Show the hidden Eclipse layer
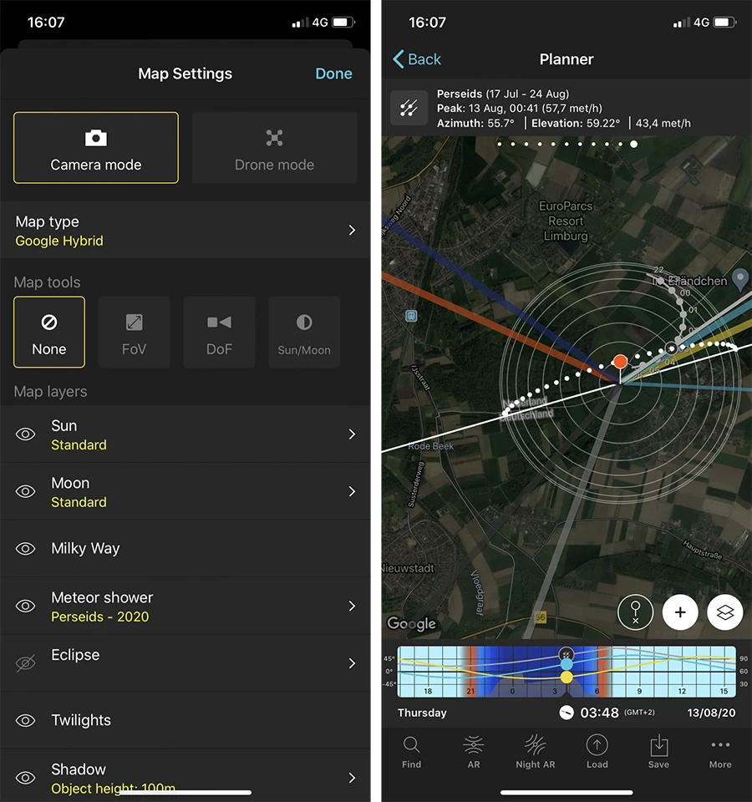 pyautogui.click(x=26, y=663)
